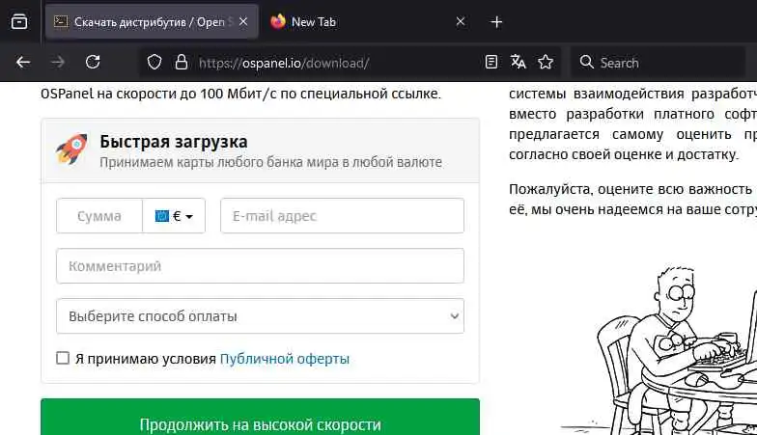Go back to the previous page
757x435 pixels.
tap(23, 62)
